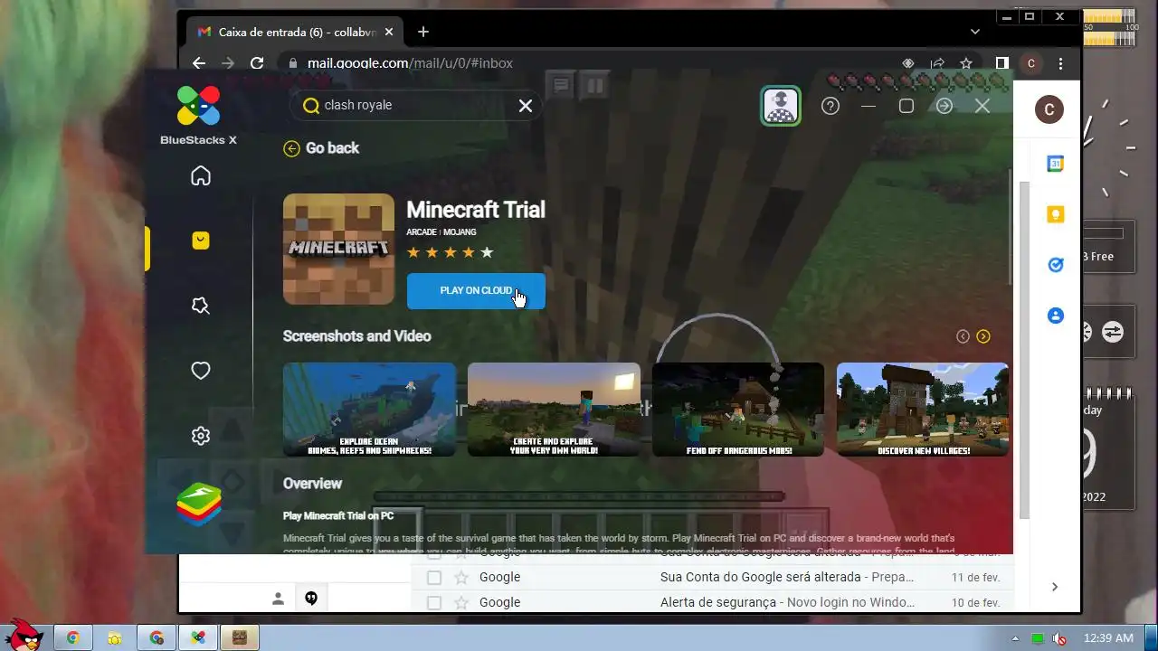
Task: Open Google Tasks side panel icon
Action: pos(1055,265)
